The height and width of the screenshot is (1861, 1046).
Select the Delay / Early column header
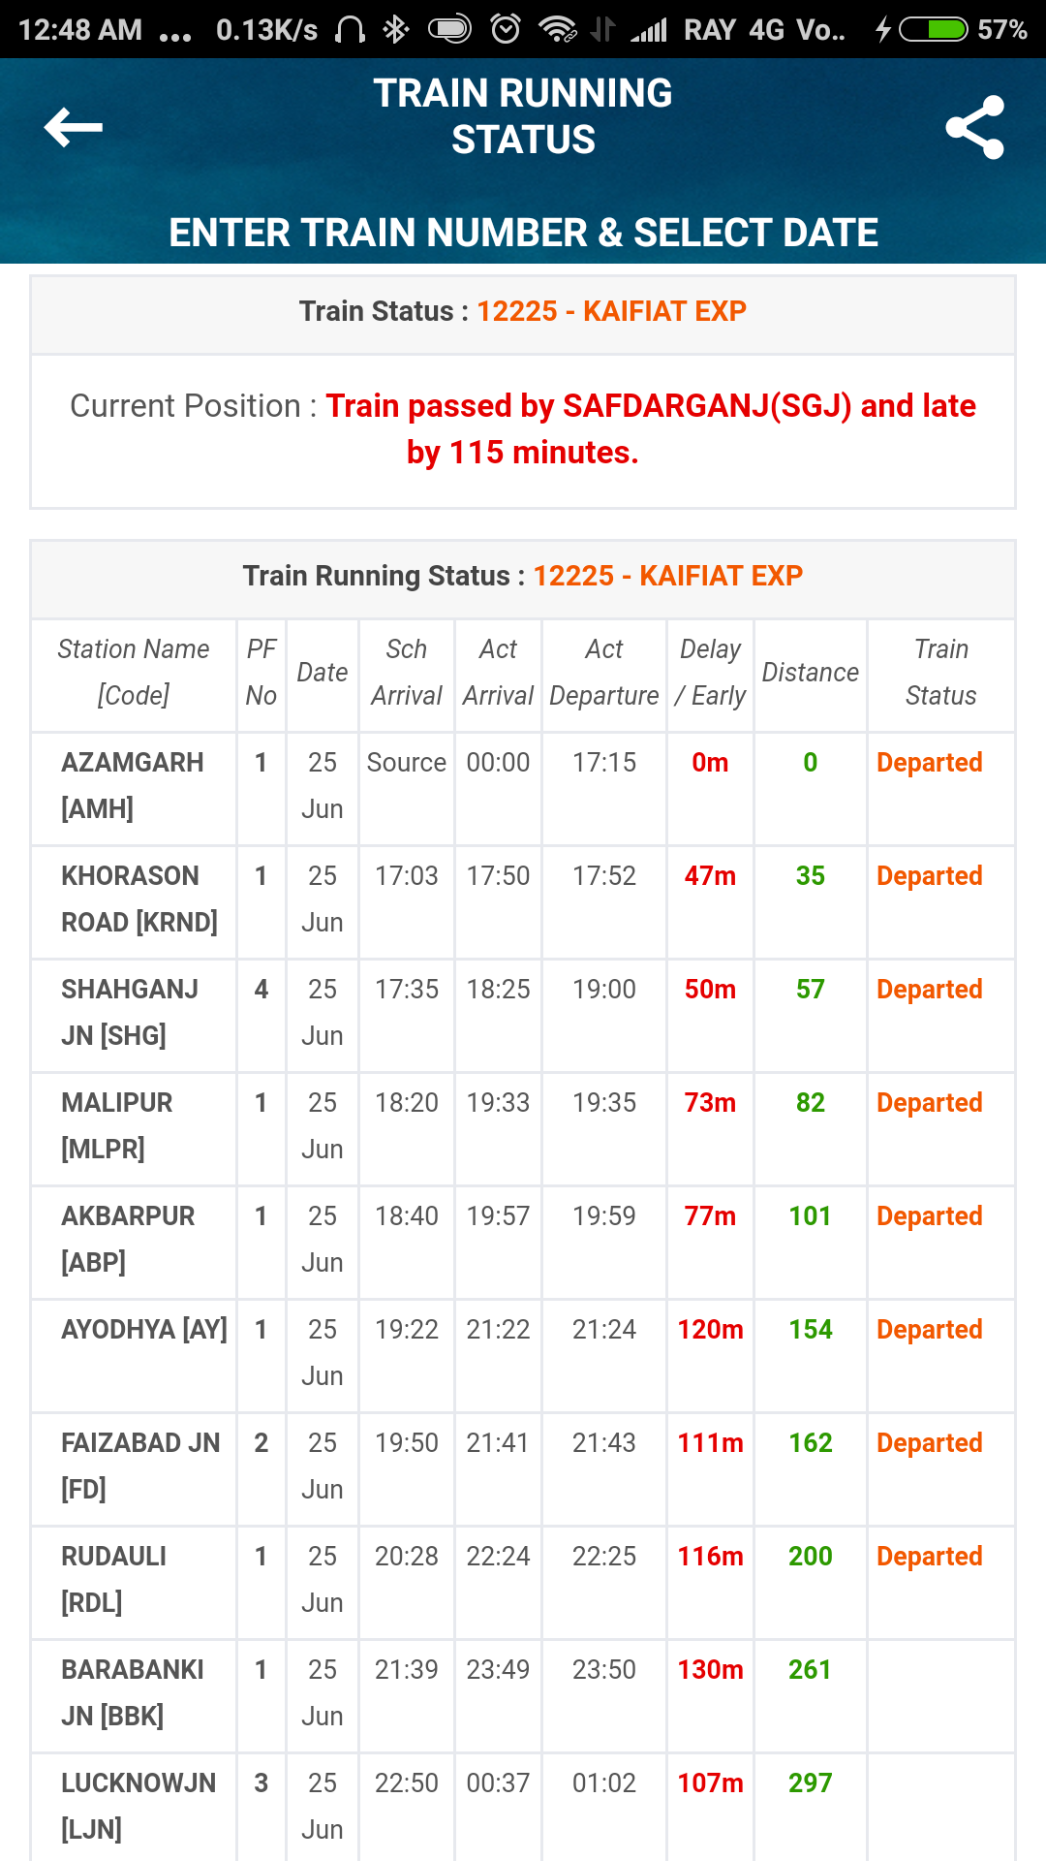710,672
